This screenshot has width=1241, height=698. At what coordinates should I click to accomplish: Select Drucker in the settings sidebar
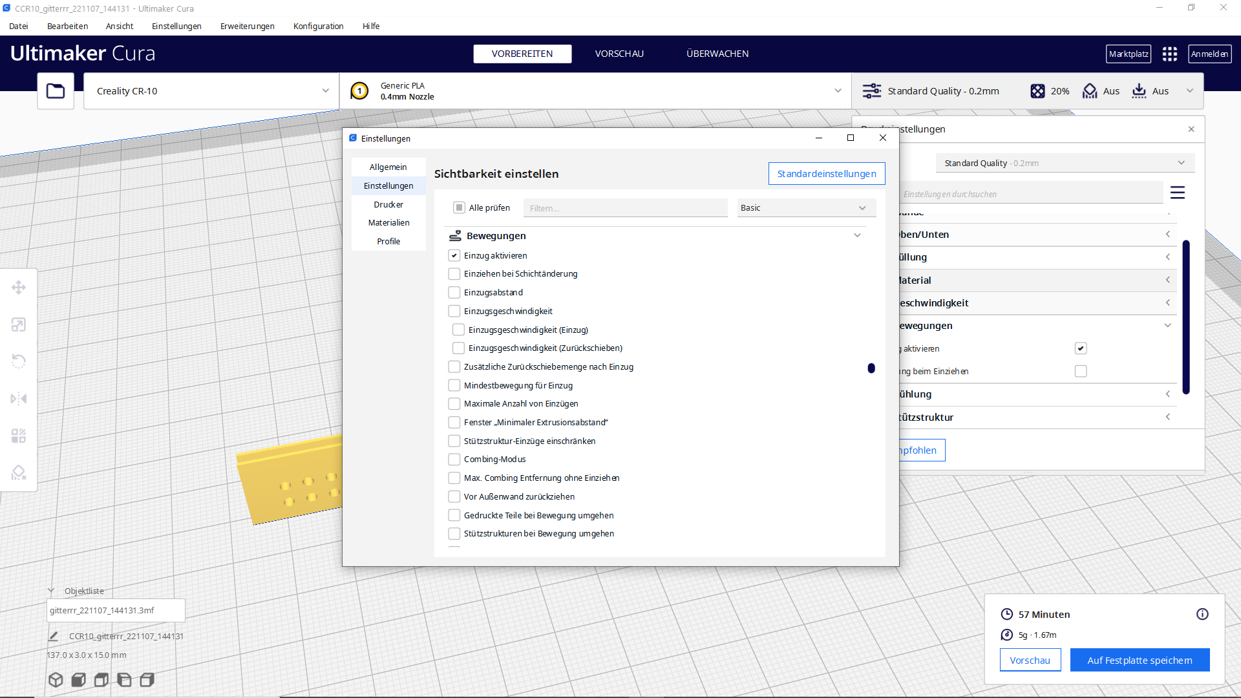point(388,204)
